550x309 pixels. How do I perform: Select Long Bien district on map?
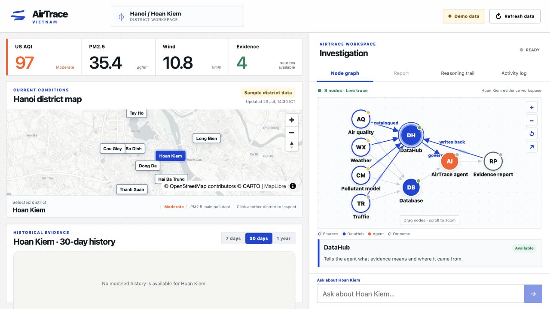pos(207,138)
